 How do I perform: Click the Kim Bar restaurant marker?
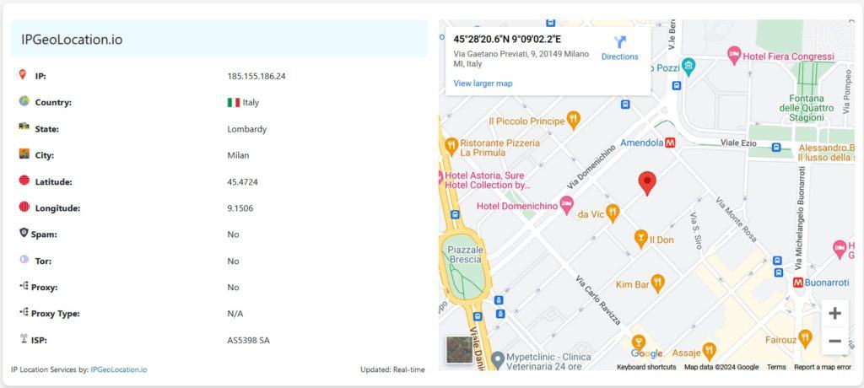point(657,283)
